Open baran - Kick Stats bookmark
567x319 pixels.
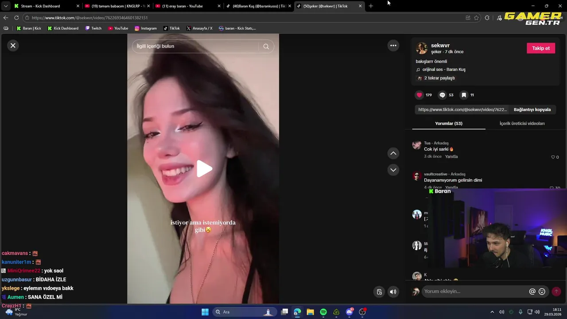click(x=237, y=28)
